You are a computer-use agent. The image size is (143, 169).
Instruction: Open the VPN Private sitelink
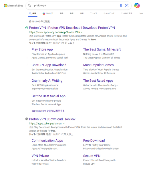point(40,156)
